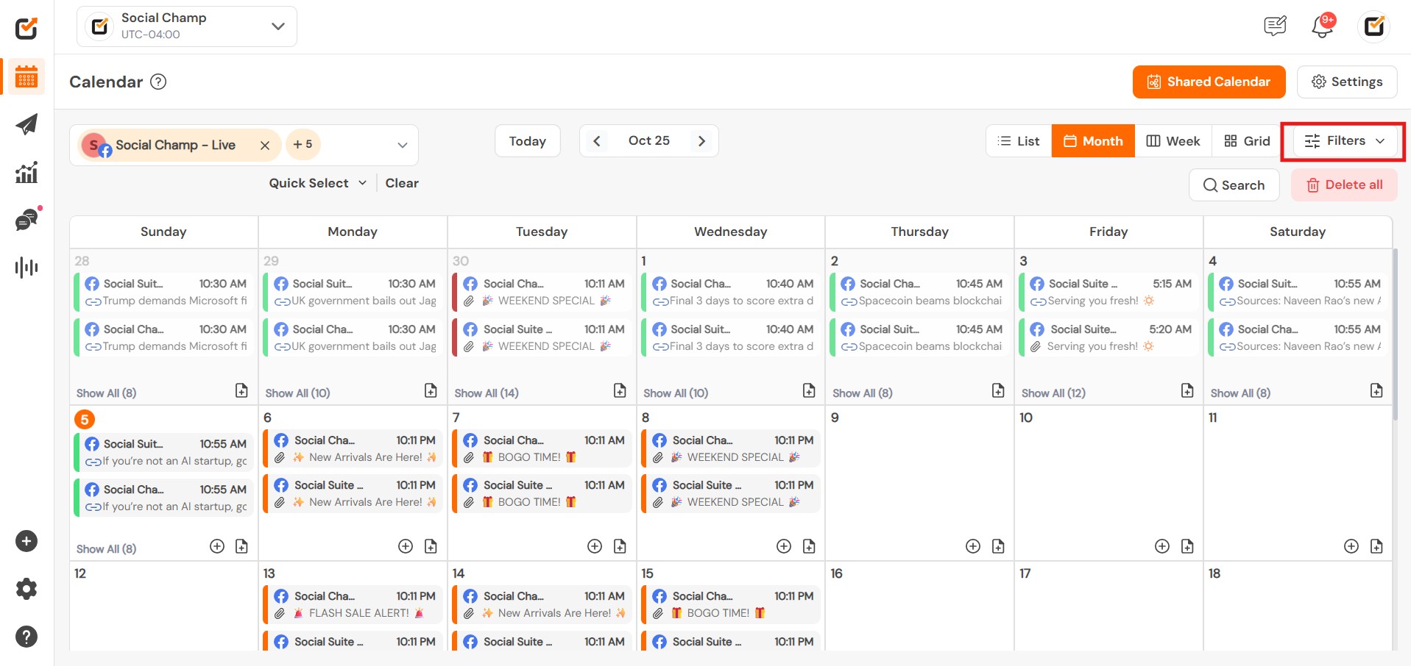The height and width of the screenshot is (666, 1411).
Task: Click the Shared Calendar button
Action: [1209, 82]
